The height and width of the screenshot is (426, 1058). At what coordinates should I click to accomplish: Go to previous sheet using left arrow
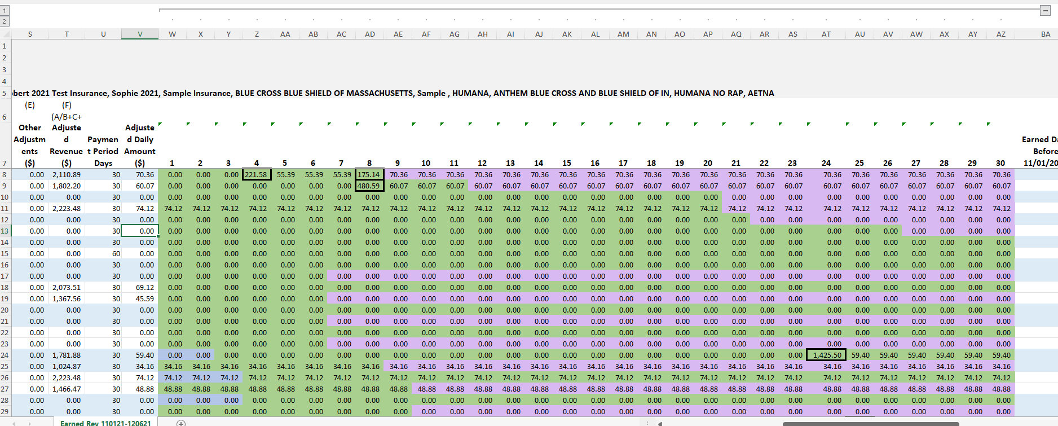pos(14,423)
